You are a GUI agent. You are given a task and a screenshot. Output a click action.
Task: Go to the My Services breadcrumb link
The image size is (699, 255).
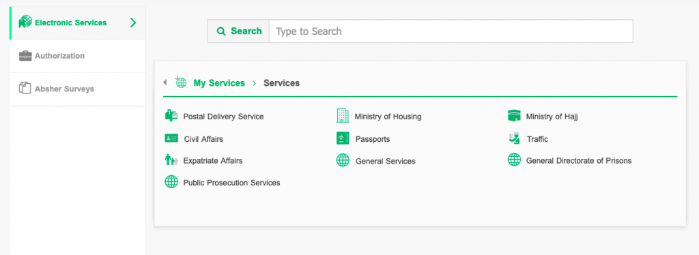[219, 82]
